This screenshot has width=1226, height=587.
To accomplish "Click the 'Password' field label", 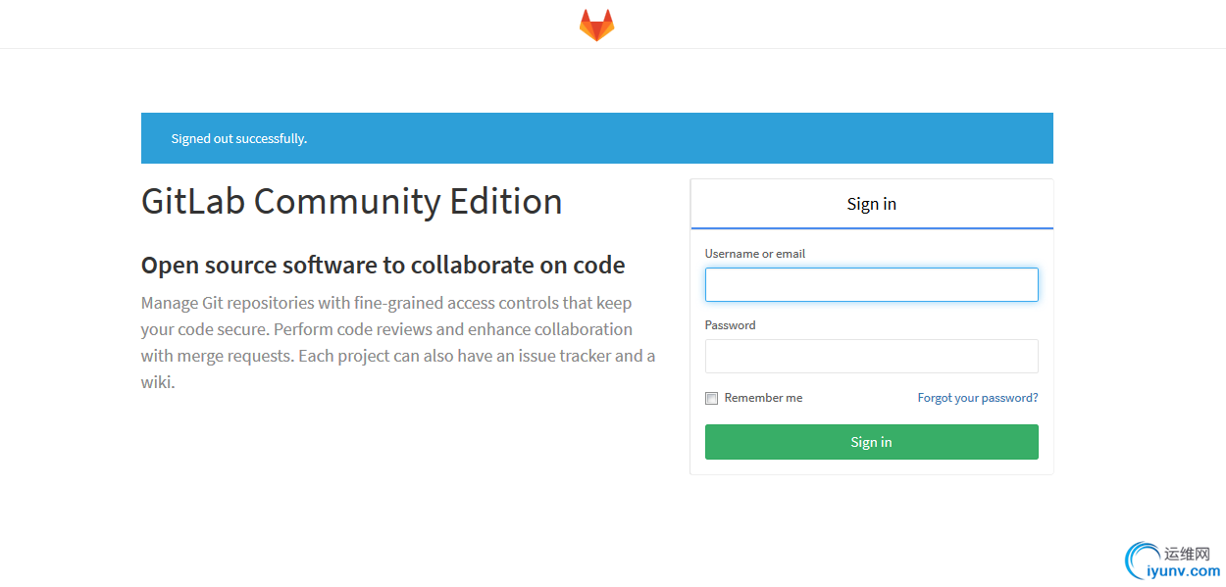I will 731,325.
